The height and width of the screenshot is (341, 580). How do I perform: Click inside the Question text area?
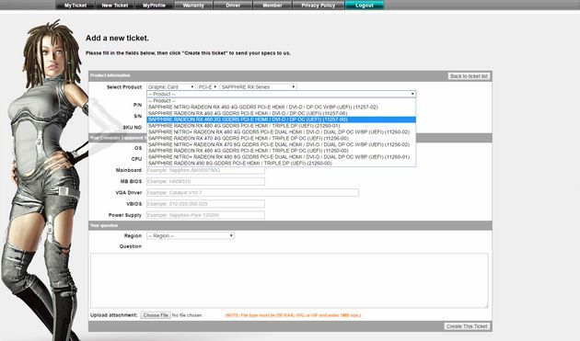289,280
